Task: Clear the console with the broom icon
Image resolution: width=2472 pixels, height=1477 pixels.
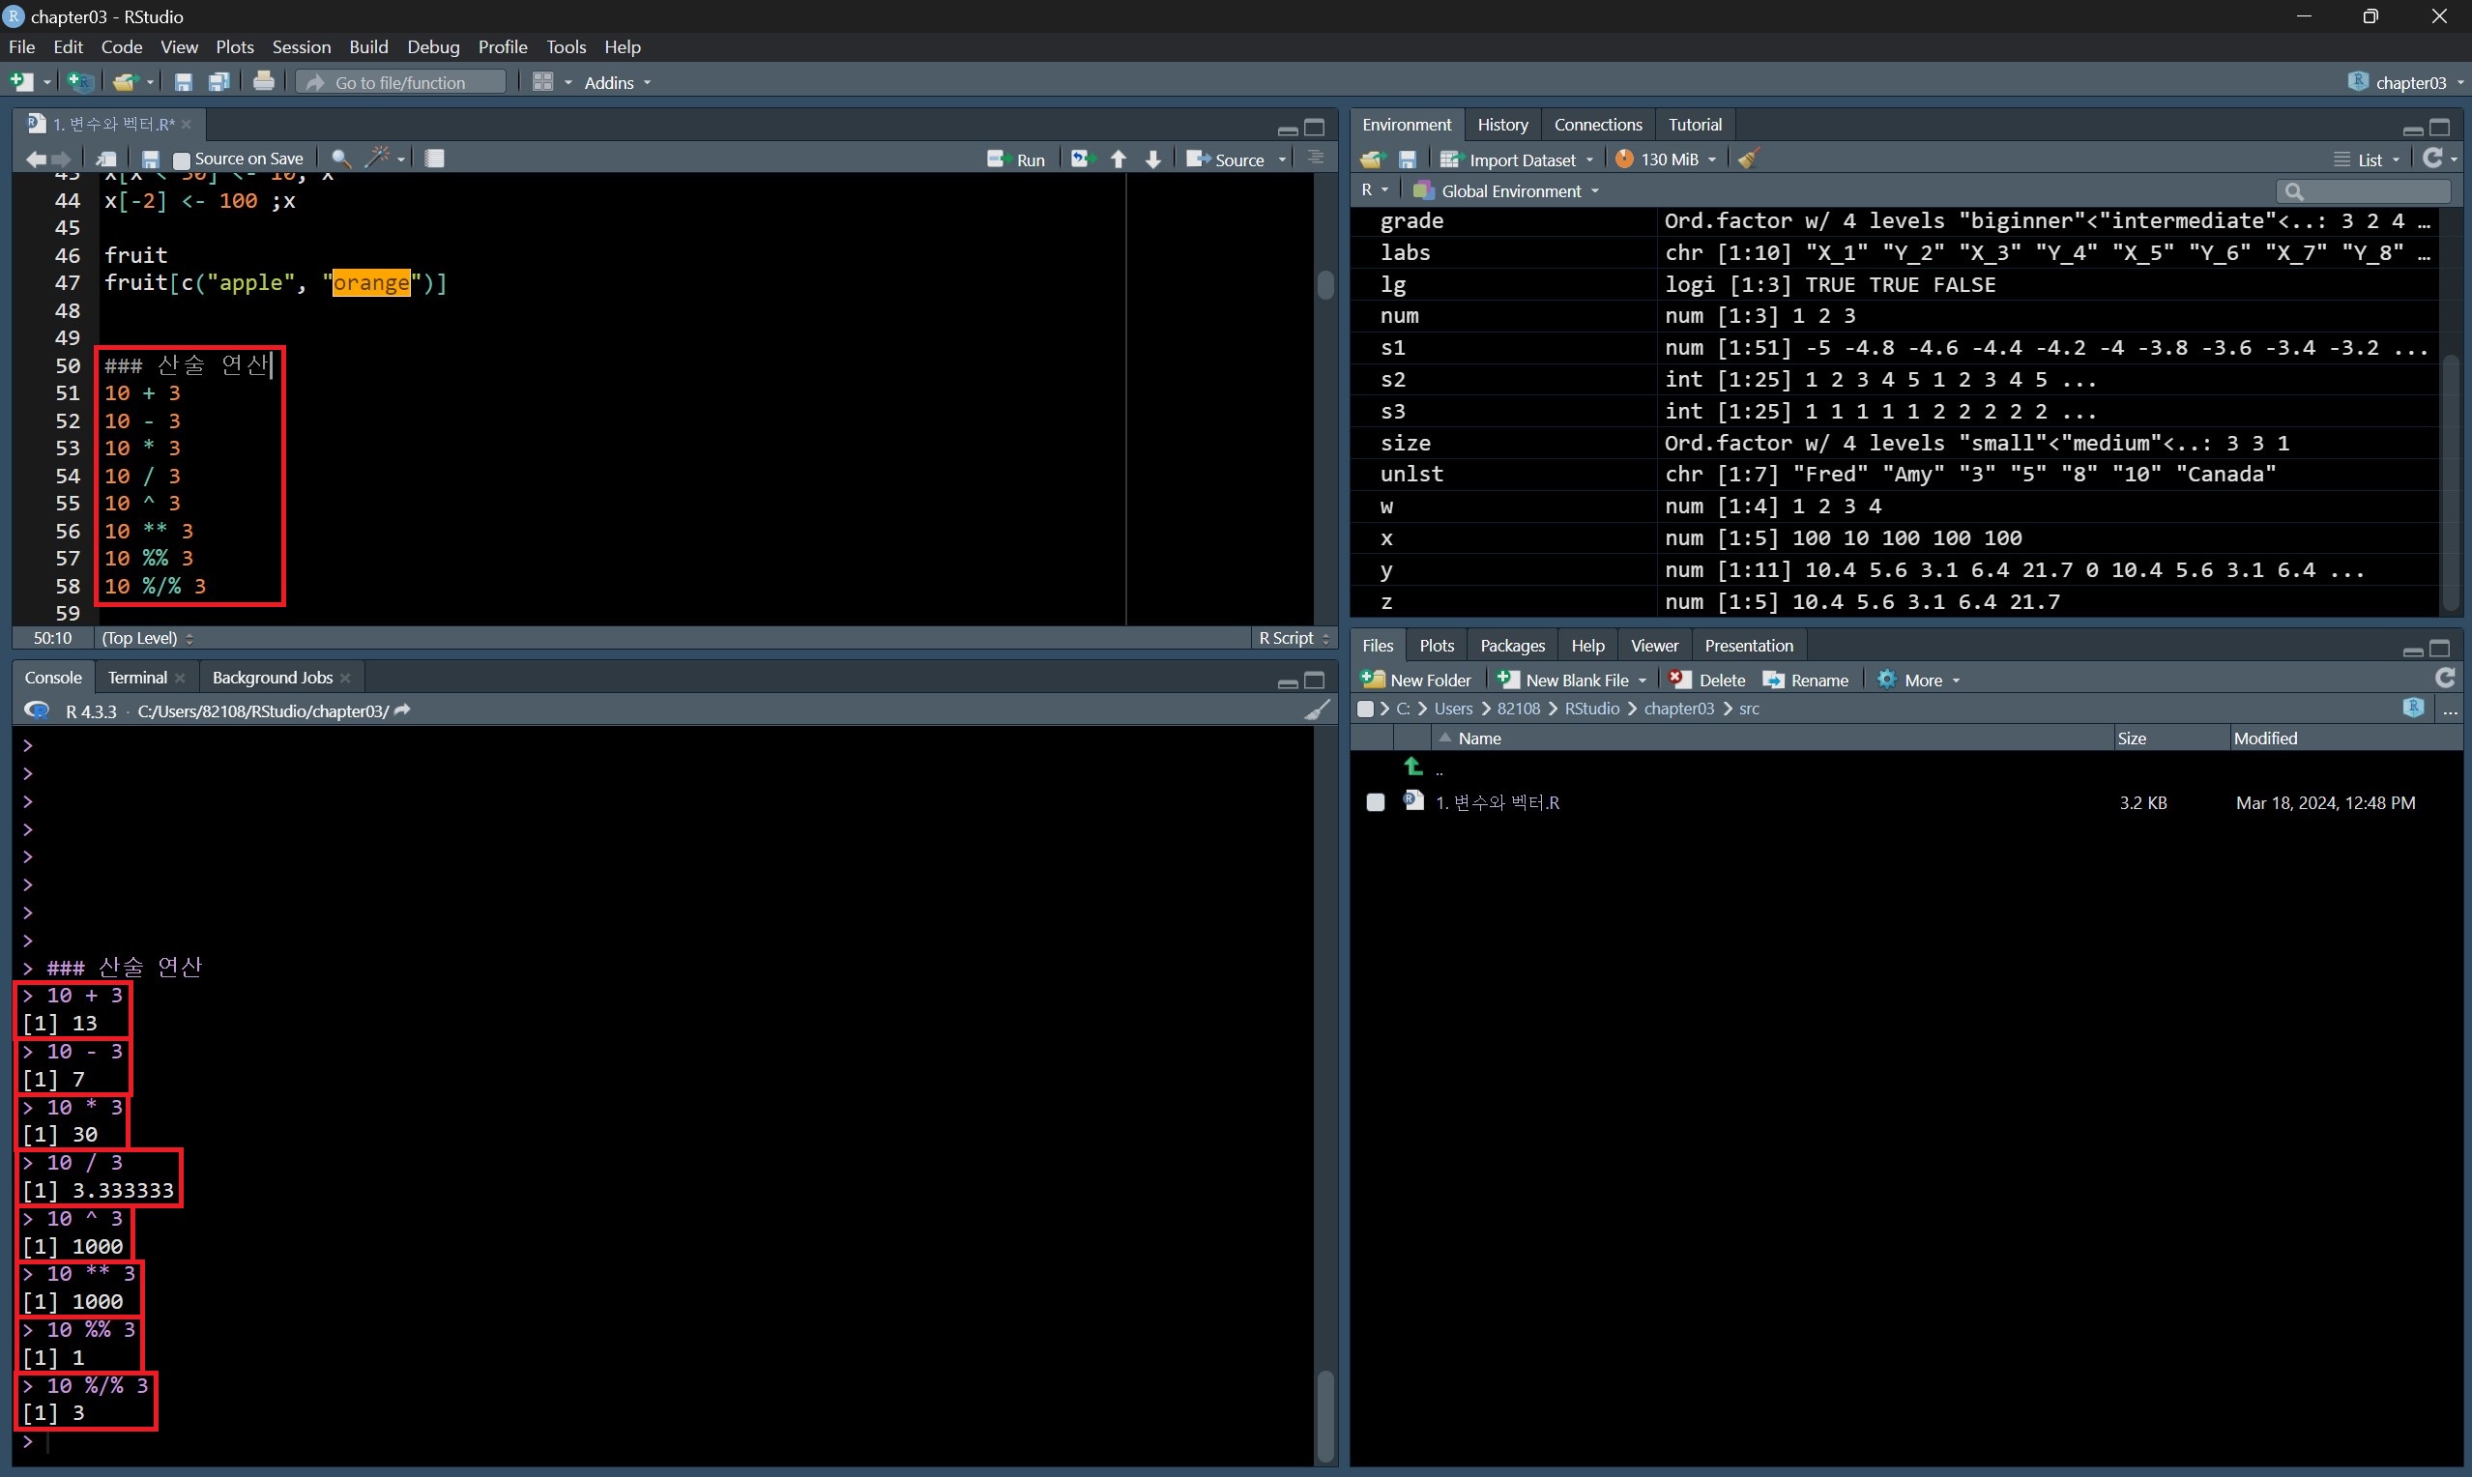Action: tap(1317, 710)
